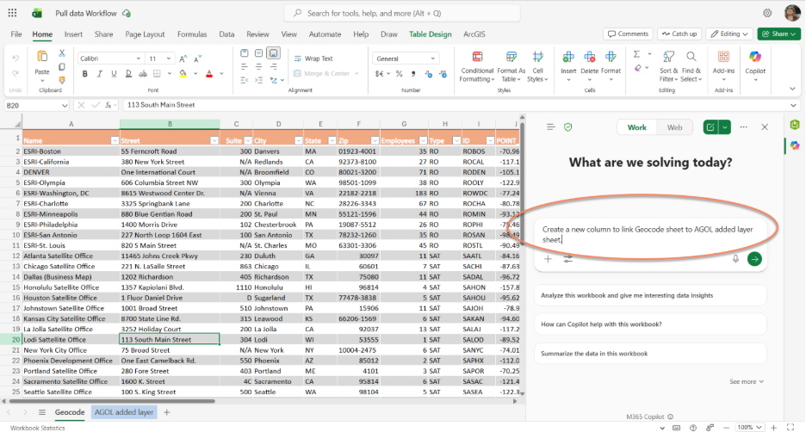Open the Add-ins icon
The width and height of the screenshot is (806, 432).
tap(723, 57)
